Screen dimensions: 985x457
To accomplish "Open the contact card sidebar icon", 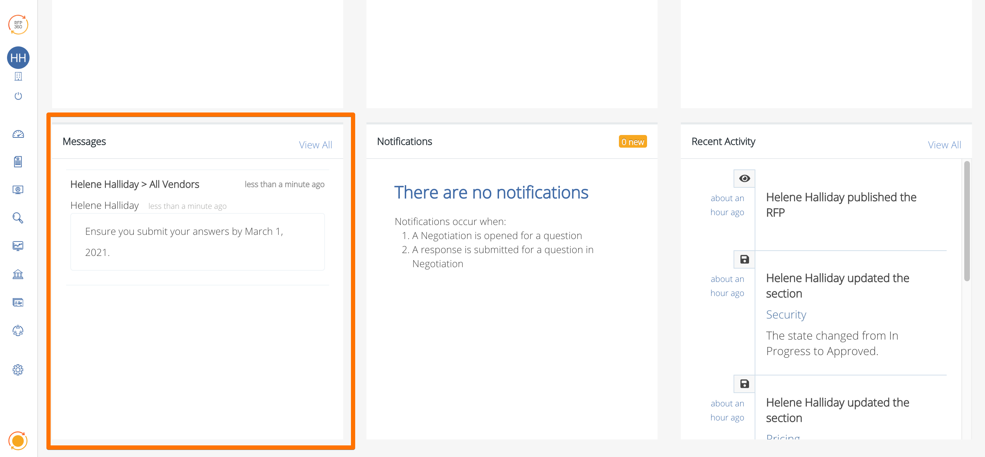I will tap(18, 303).
